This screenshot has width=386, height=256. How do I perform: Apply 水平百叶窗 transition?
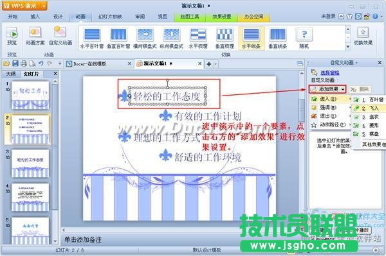click(x=92, y=38)
